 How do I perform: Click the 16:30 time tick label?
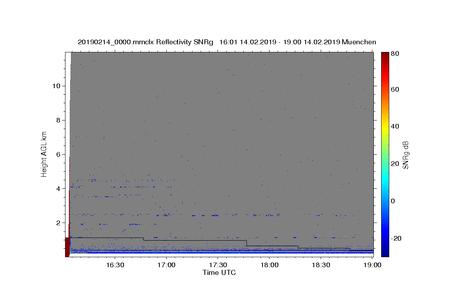115,265
